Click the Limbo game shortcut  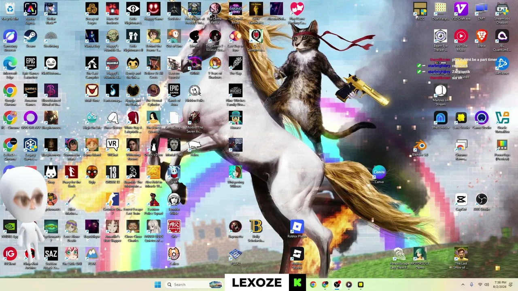[x=194, y=39]
